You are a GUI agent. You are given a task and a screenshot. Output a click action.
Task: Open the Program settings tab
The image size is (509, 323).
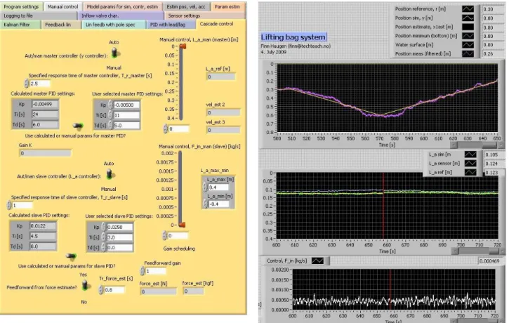point(22,6)
